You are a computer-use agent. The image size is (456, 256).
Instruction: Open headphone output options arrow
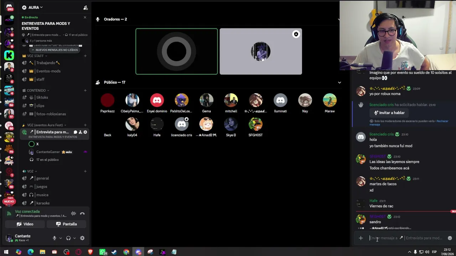(x=74, y=238)
